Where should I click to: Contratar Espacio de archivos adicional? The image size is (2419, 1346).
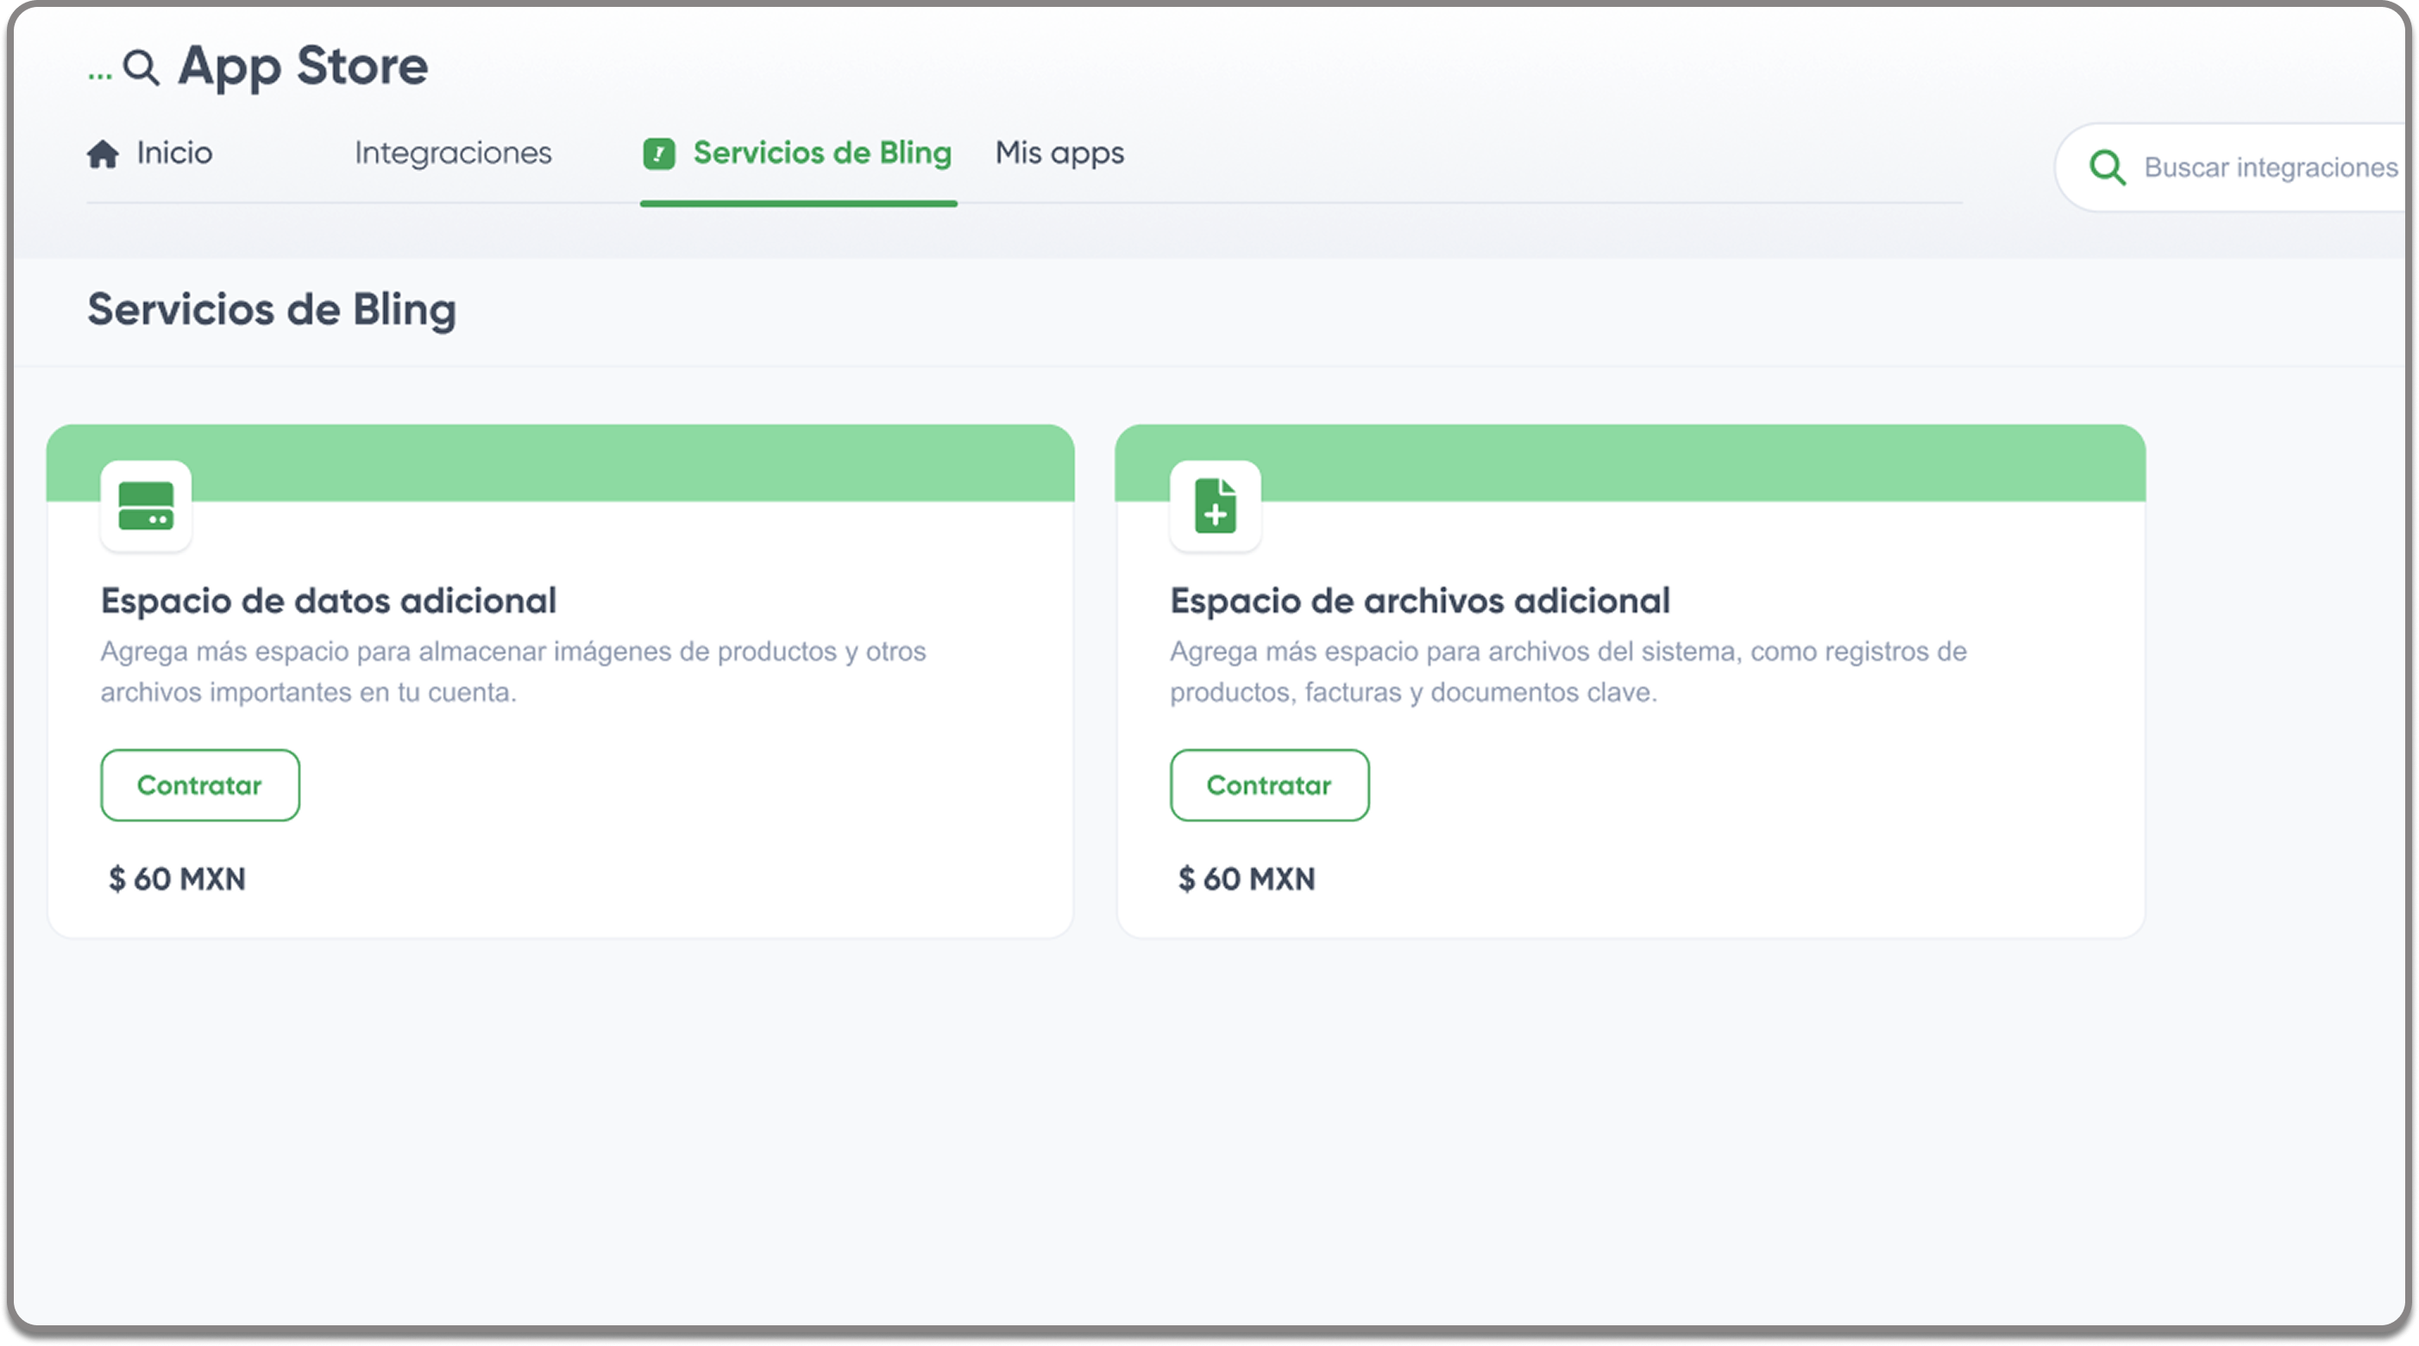point(1270,785)
